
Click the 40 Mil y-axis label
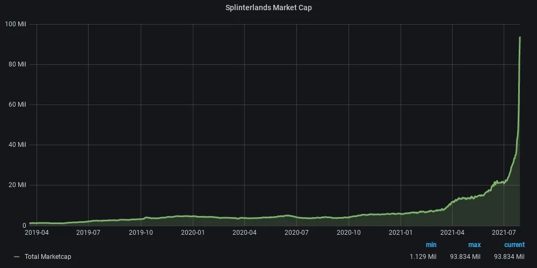(17, 145)
